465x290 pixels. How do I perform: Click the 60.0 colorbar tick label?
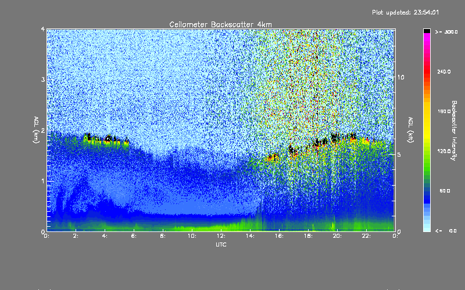[x=445, y=191]
